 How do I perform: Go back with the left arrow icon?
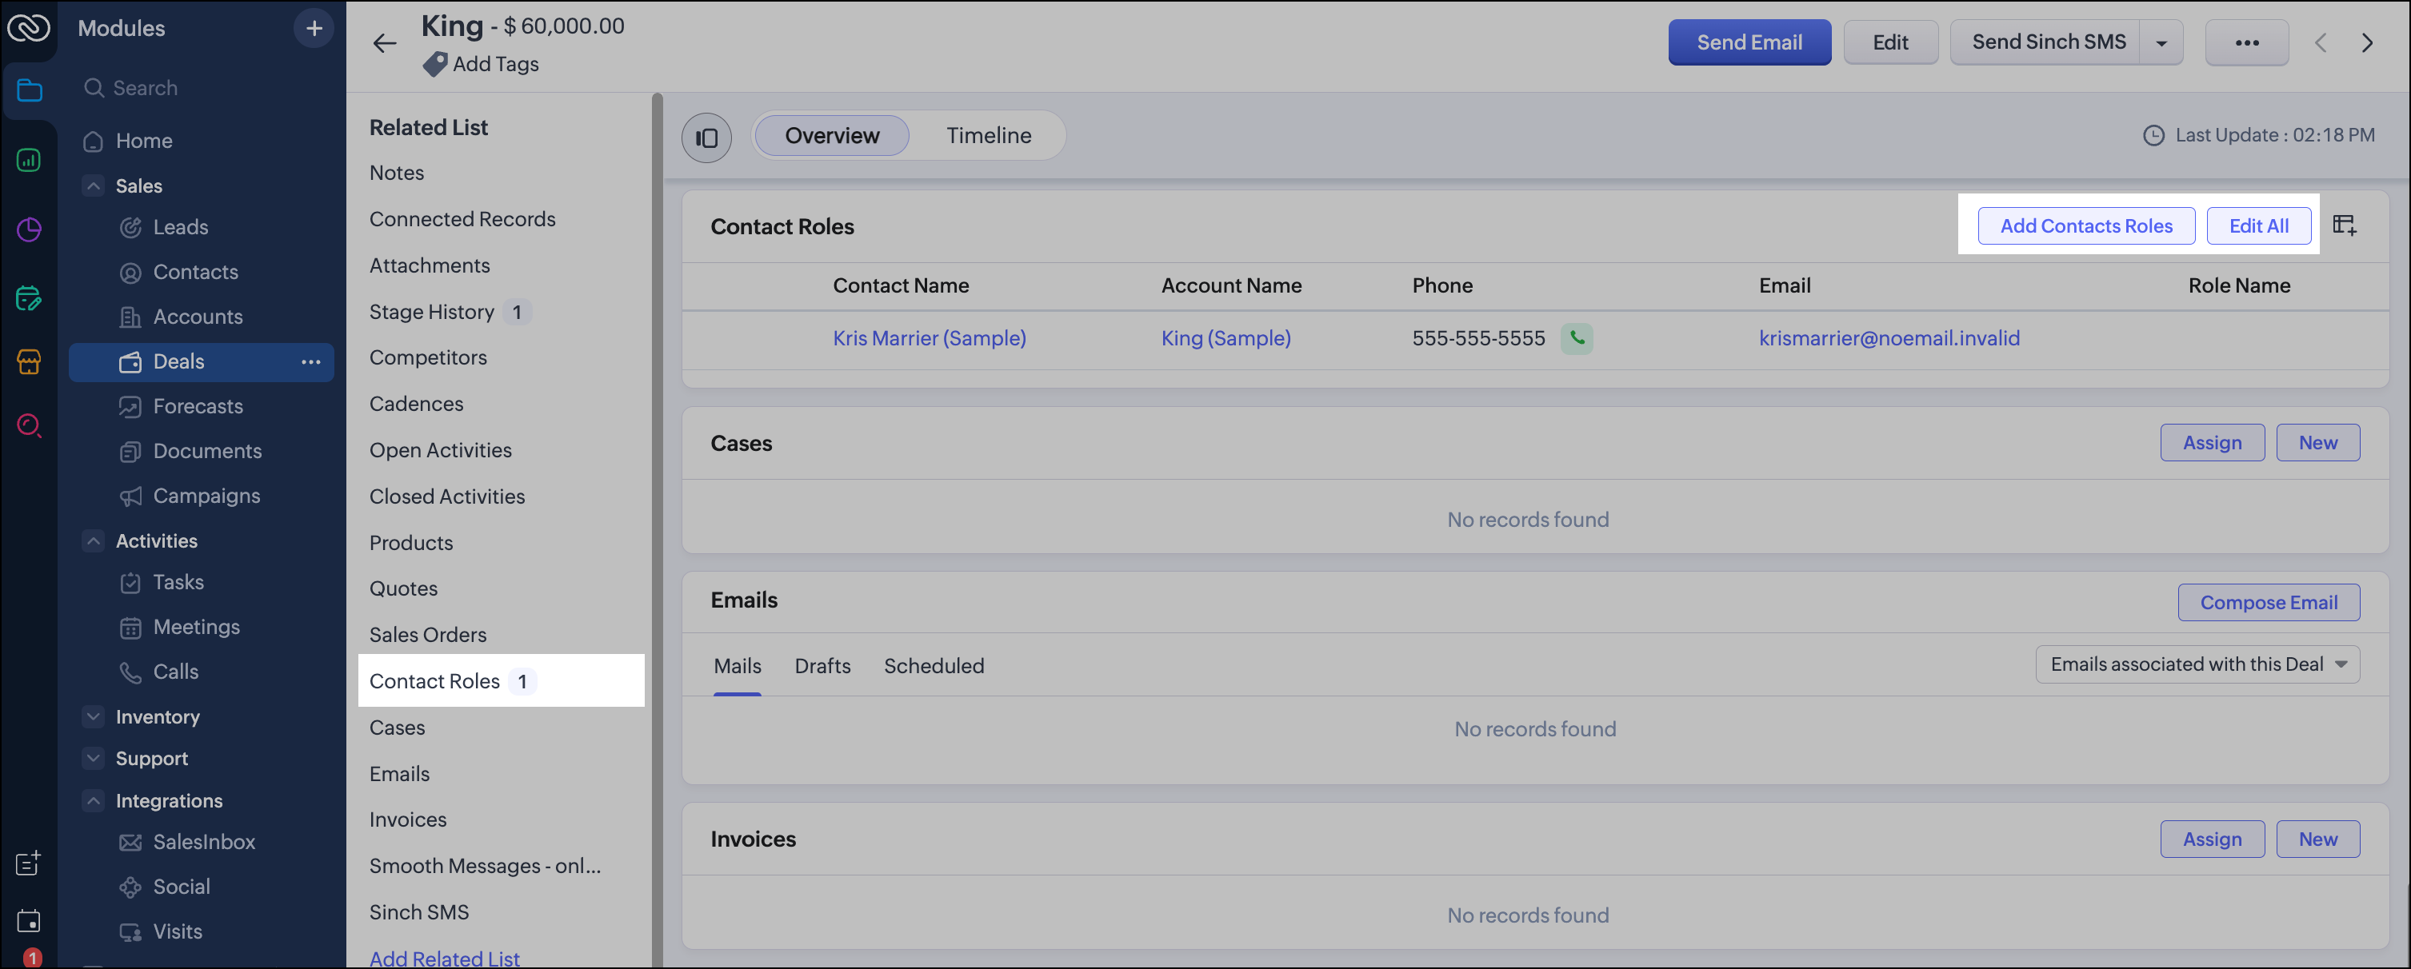coord(385,43)
